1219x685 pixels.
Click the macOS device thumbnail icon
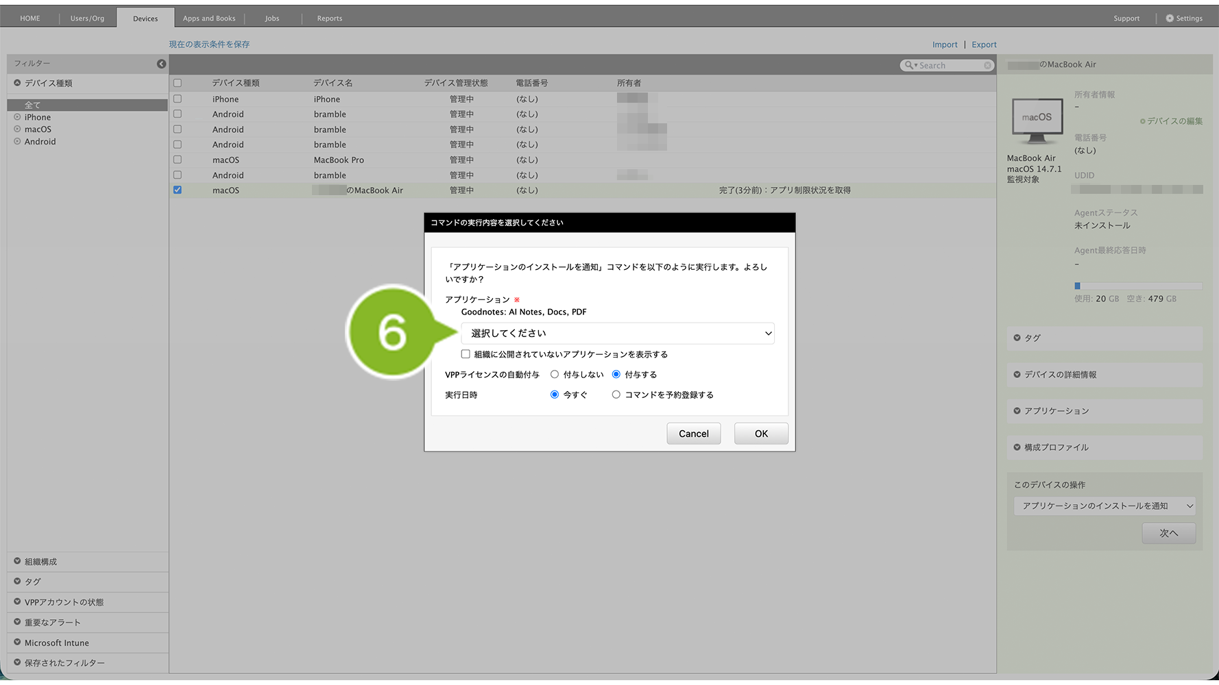(1037, 120)
